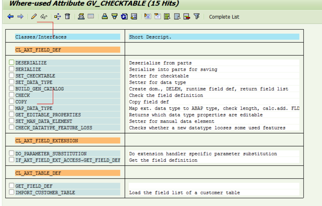Select class header CL_AXT_TABLE_DEF
The height and width of the screenshot is (206, 322).
click(x=68, y=173)
